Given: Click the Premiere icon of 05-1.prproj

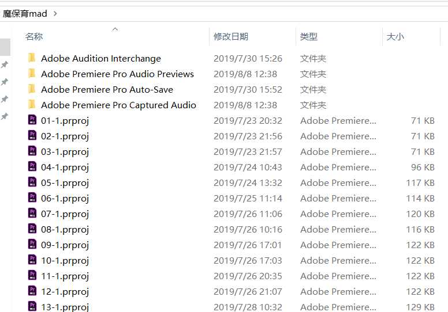Looking at the screenshot, I should coord(32,182).
